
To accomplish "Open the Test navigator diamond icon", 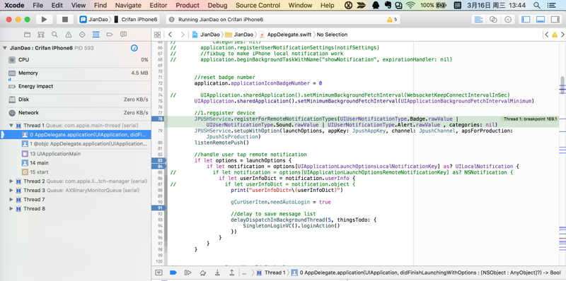I will pyautogui.click(x=82, y=35).
